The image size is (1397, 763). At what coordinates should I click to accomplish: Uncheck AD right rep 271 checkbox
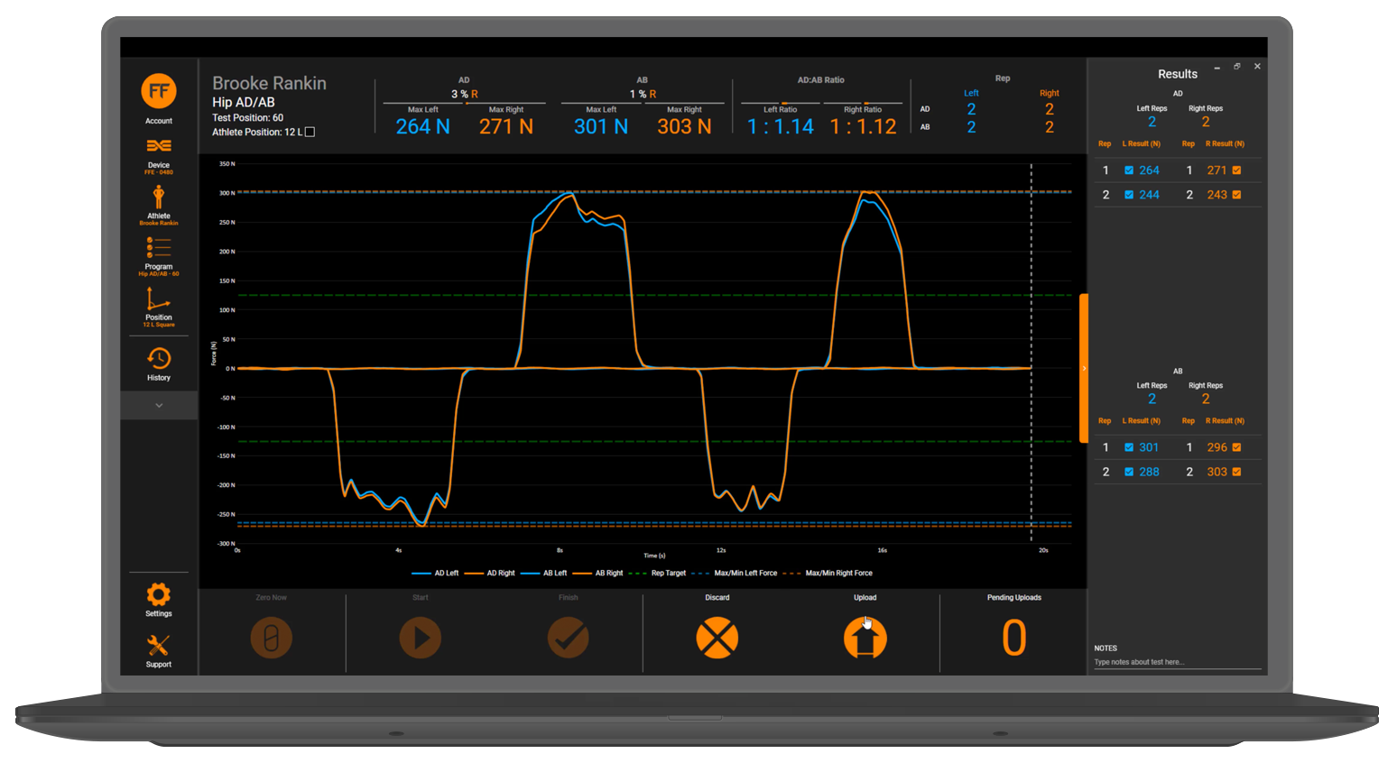click(x=1236, y=170)
